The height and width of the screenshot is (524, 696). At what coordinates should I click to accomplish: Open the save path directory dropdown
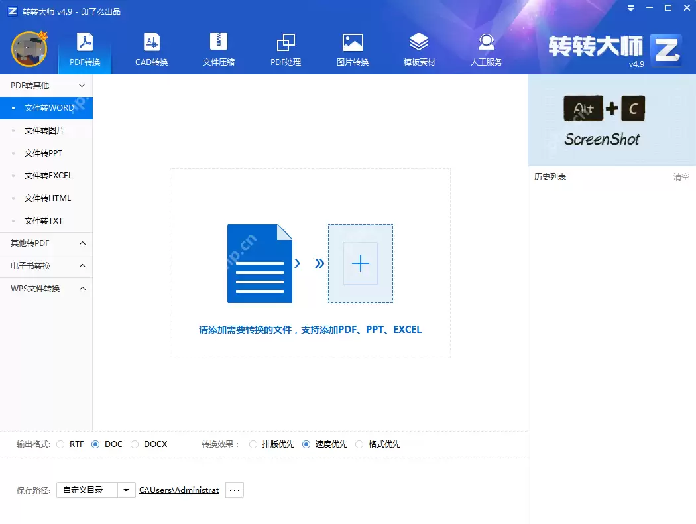tap(126, 490)
